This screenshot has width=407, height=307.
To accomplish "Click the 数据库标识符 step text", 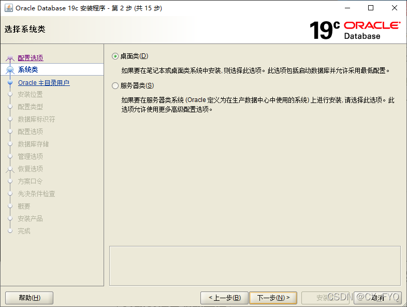I will [x=36, y=119].
